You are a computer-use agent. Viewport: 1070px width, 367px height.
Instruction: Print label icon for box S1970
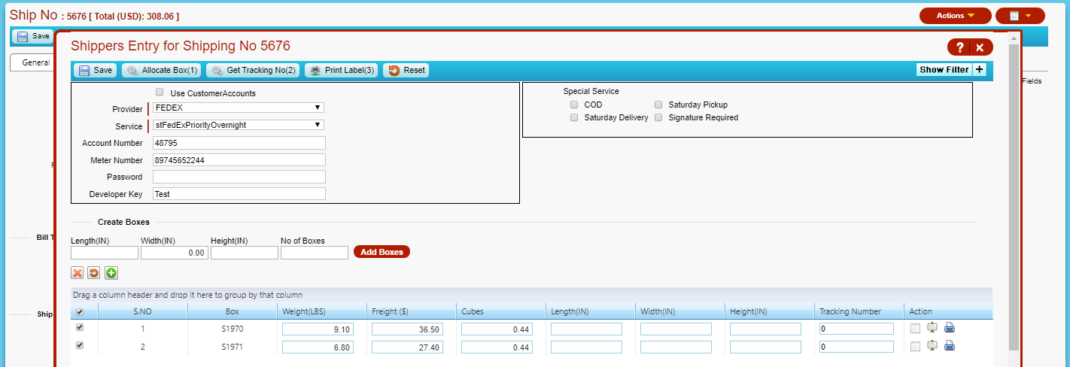pos(950,328)
